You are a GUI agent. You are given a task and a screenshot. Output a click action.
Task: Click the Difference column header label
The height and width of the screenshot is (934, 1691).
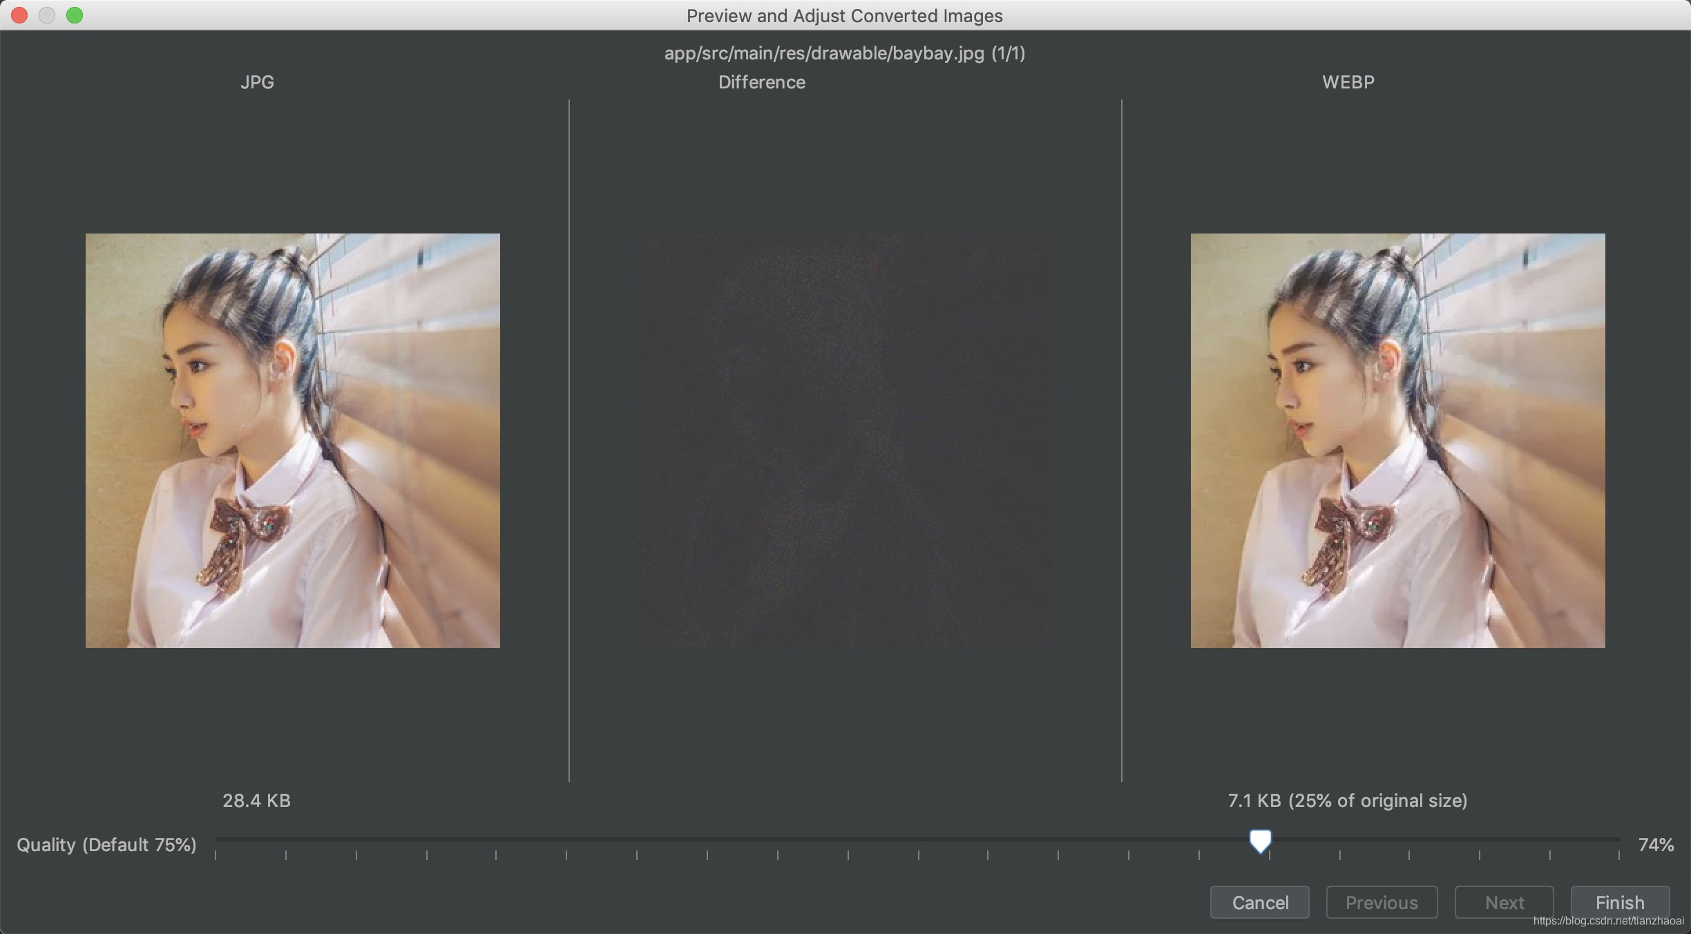(x=761, y=82)
